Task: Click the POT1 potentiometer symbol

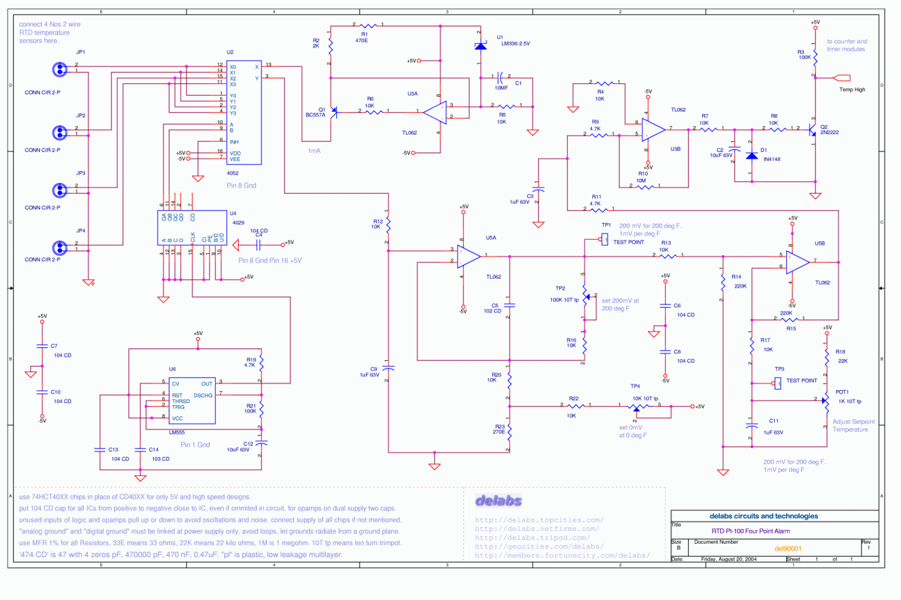Action: (x=825, y=402)
